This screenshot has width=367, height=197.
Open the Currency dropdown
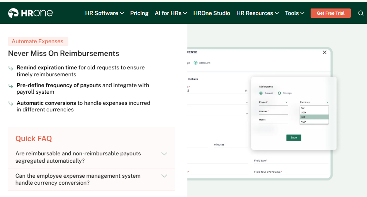(314, 103)
